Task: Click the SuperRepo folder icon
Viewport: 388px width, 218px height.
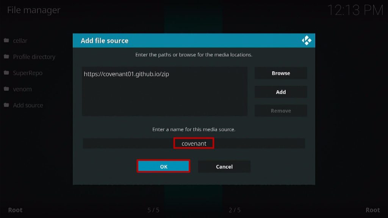Action: coord(6,73)
